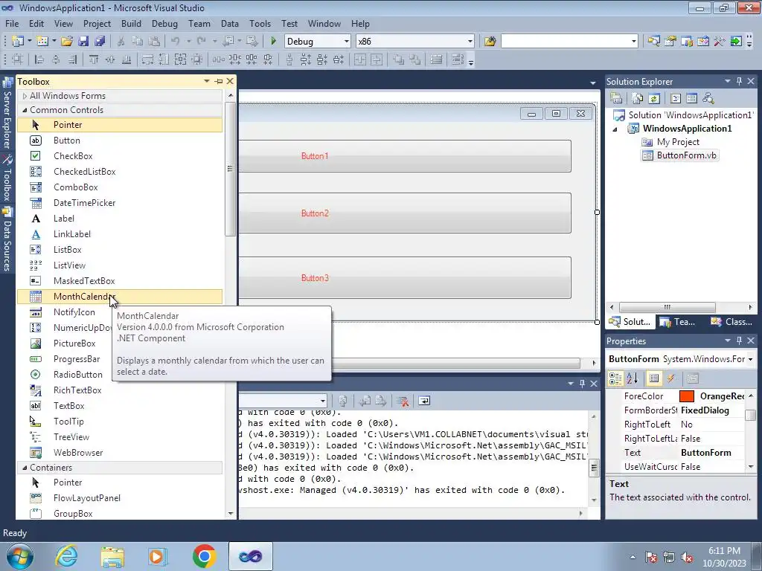762x571 pixels.
Task: Collapse the Containers toolbox group
Action: [x=25, y=468]
